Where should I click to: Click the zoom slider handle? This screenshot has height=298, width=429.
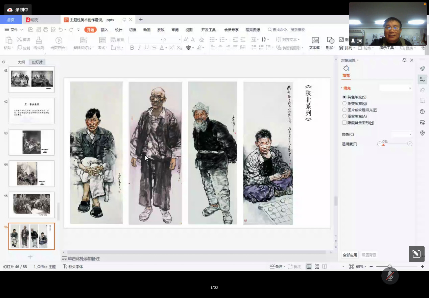coord(390,267)
